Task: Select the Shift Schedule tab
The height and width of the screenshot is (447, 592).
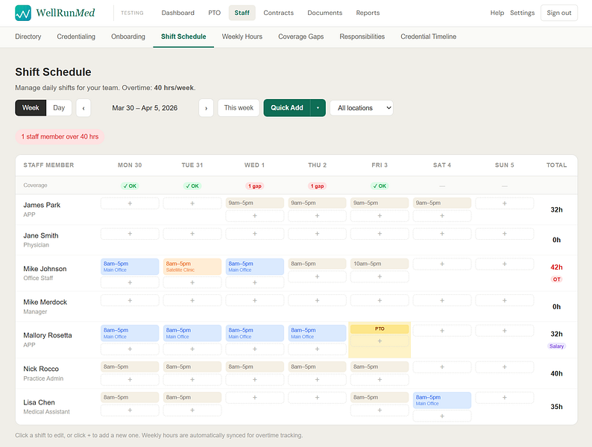Action: [x=183, y=37]
